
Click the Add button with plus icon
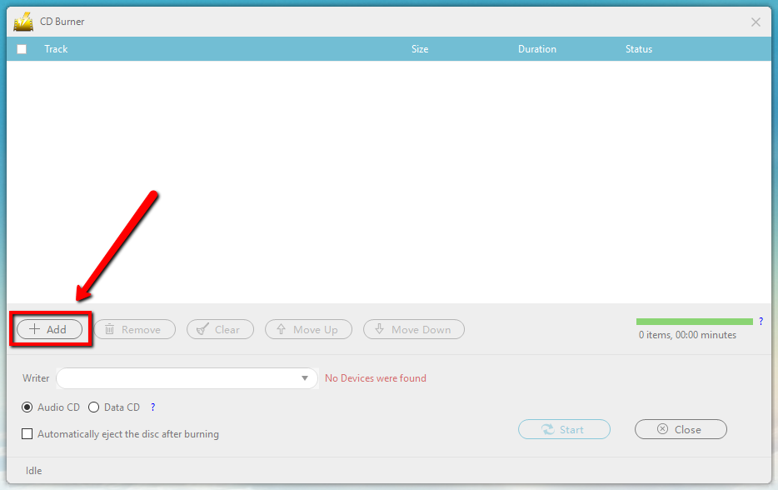(49, 329)
